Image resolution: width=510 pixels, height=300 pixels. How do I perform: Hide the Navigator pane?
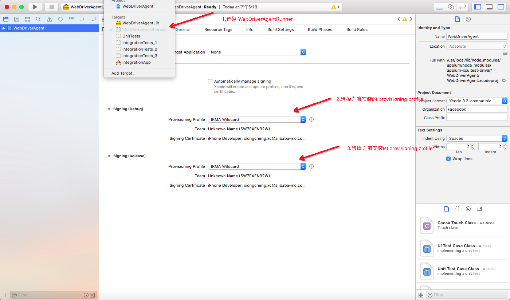[478, 7]
